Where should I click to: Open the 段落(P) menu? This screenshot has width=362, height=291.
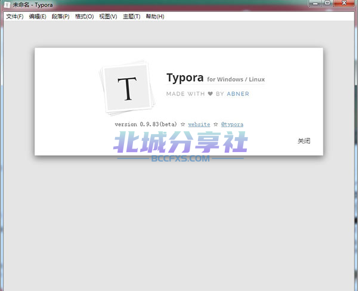coord(60,17)
